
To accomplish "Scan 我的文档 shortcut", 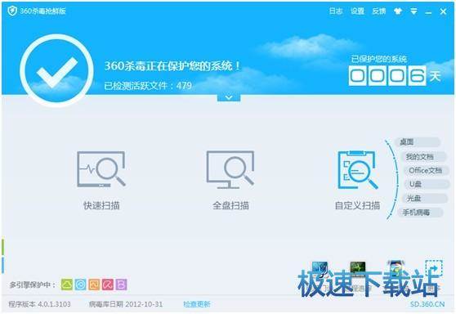I will [423, 157].
